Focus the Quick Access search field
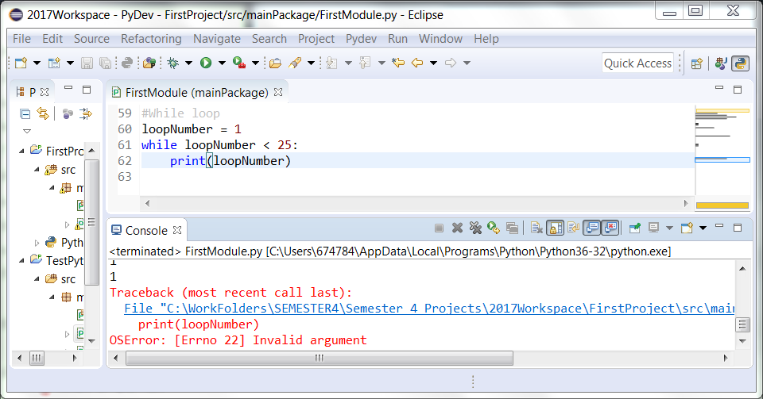Image resolution: width=763 pixels, height=399 pixels. click(637, 63)
